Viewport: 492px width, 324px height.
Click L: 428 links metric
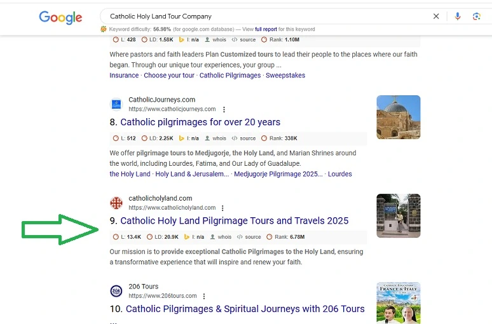125,40
